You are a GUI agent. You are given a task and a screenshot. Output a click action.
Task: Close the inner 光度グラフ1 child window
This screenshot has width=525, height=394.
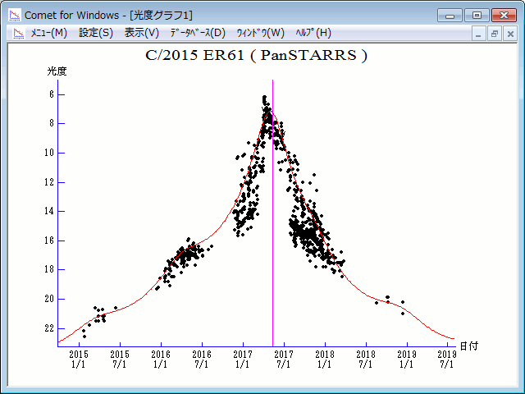(510, 34)
